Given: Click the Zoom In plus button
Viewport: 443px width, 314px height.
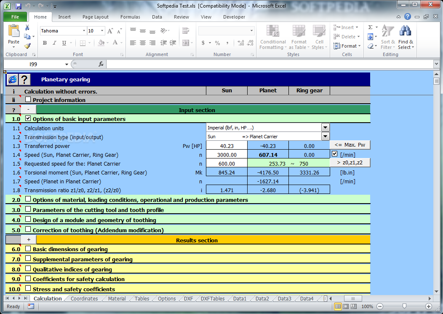Looking at the screenshot, I should coord(429,306).
